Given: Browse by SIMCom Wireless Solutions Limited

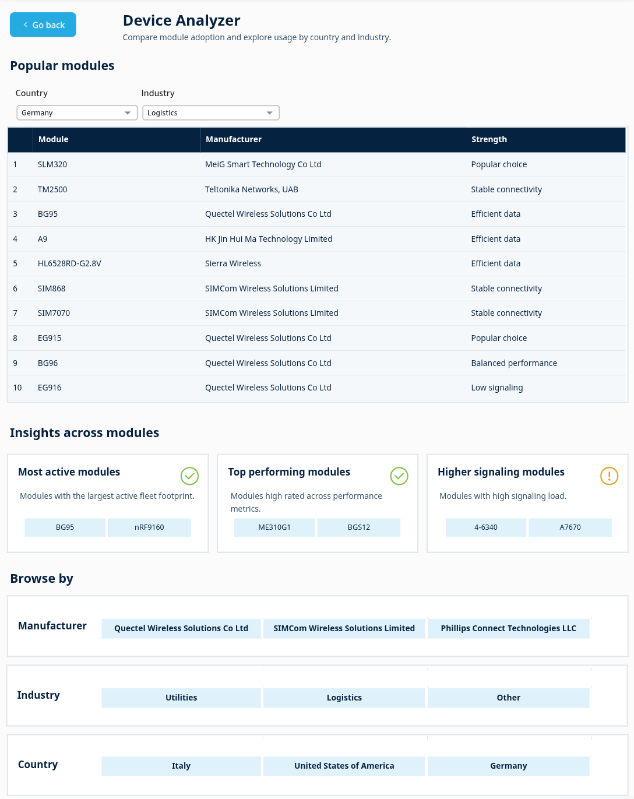Looking at the screenshot, I should pos(344,628).
